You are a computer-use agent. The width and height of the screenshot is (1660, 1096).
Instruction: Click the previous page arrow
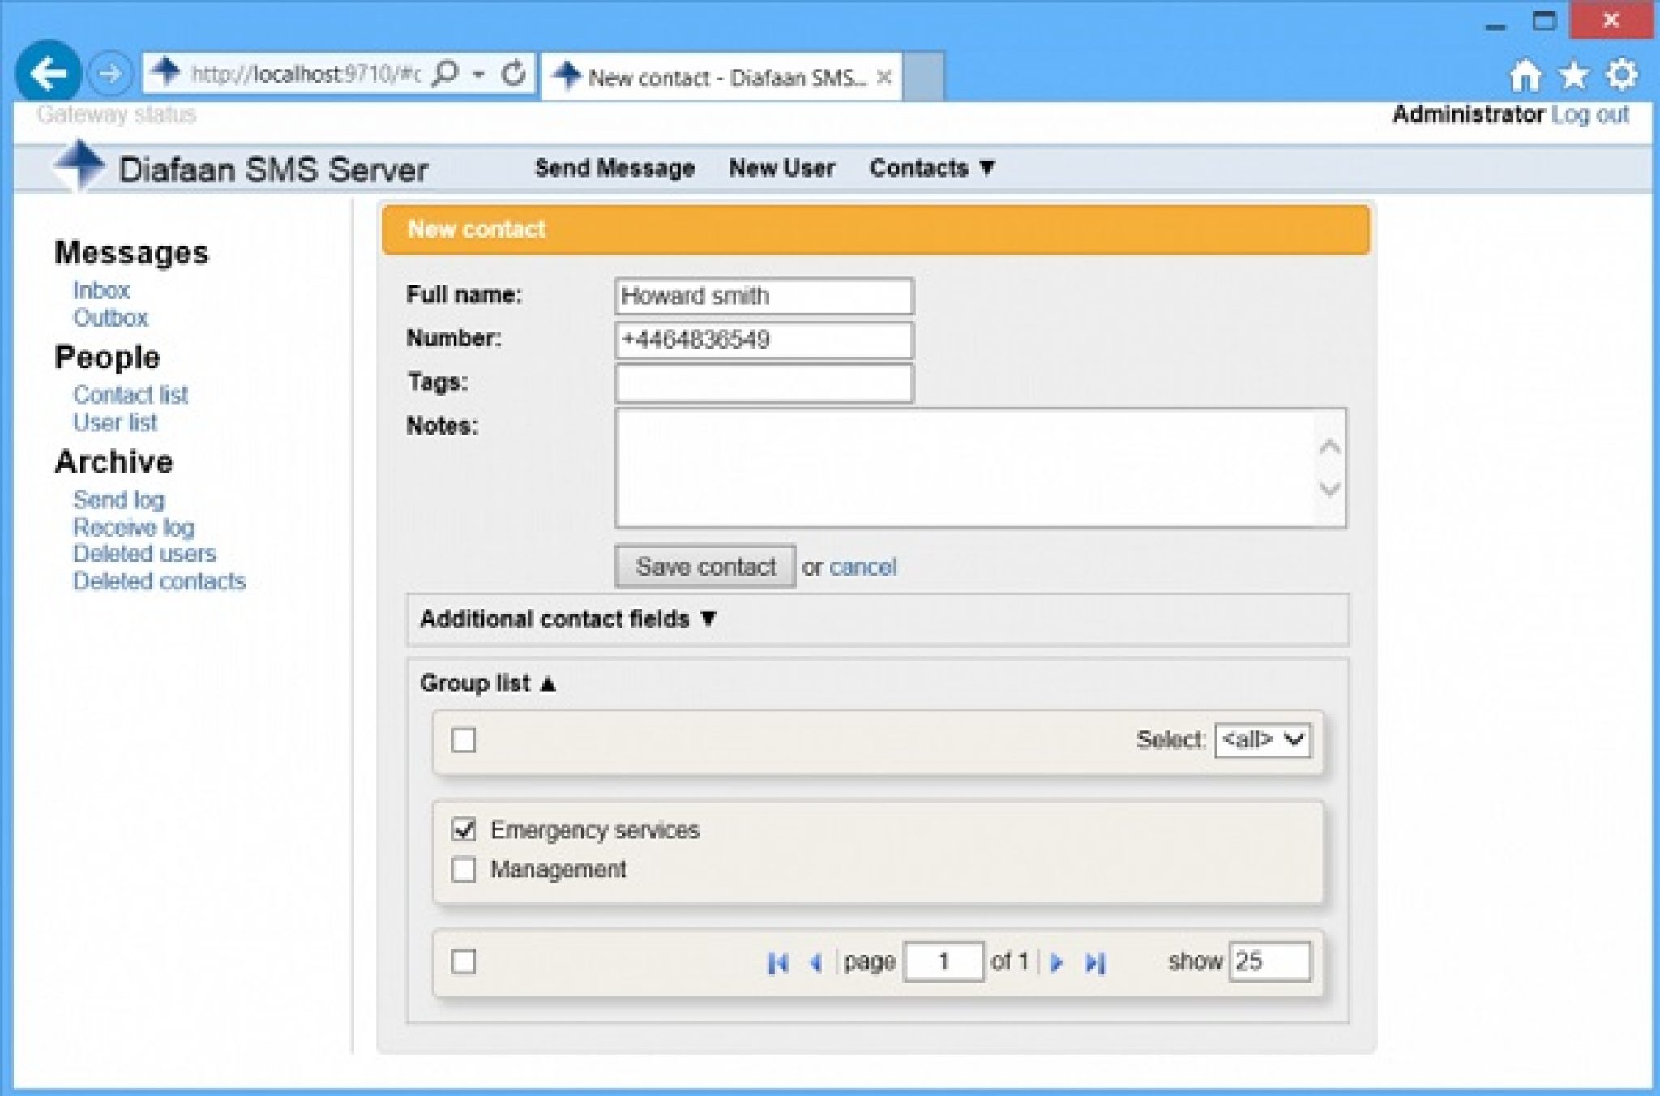[x=815, y=963]
